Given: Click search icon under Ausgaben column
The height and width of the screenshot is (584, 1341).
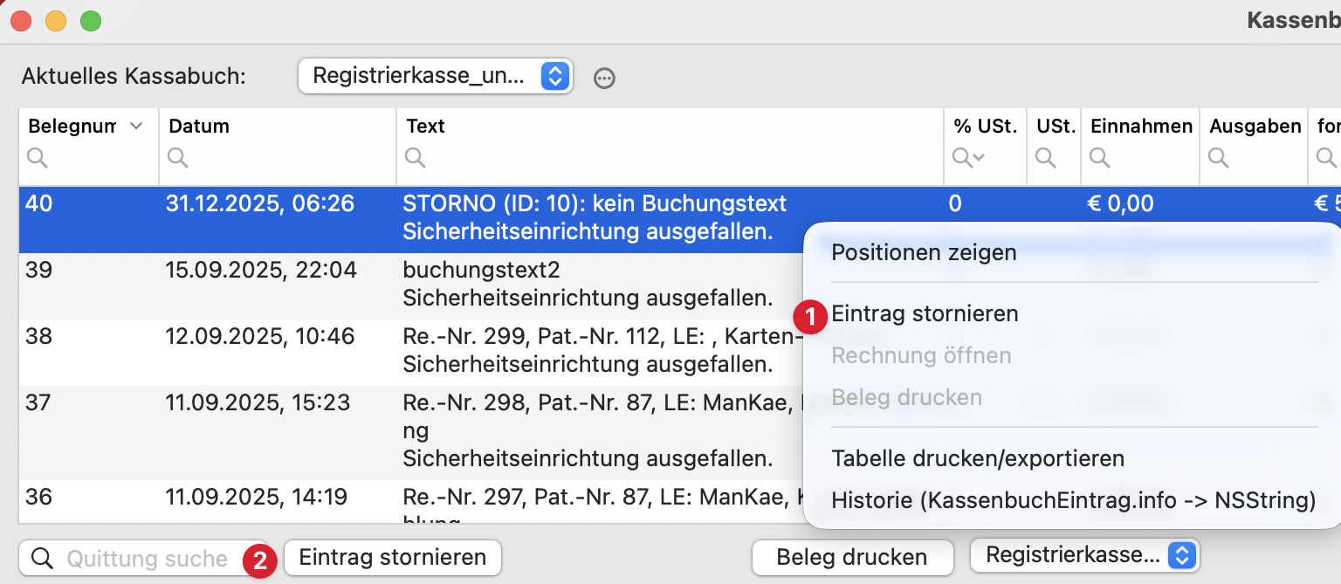Looking at the screenshot, I should point(1219,158).
